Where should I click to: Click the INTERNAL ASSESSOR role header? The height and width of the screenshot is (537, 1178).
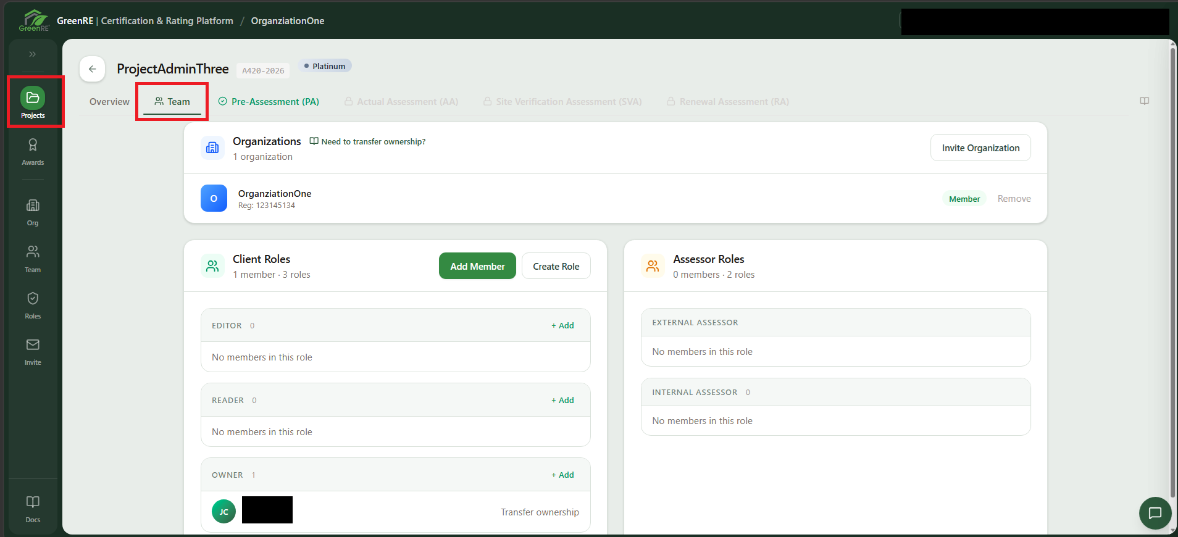coord(835,392)
